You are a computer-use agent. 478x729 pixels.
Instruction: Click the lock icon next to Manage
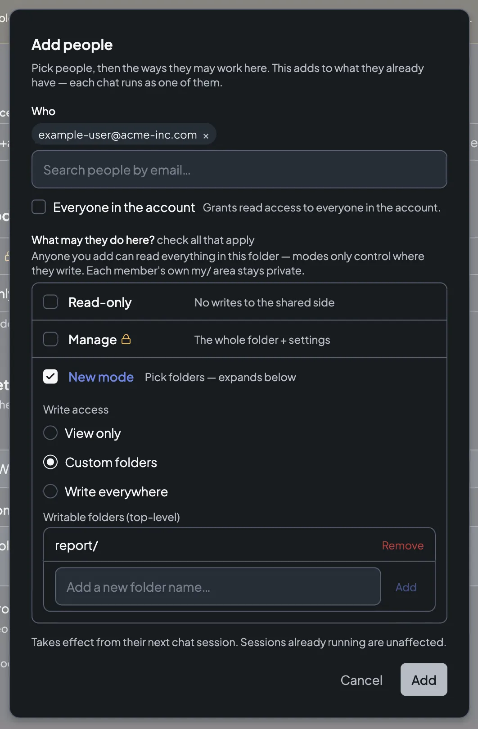126,339
